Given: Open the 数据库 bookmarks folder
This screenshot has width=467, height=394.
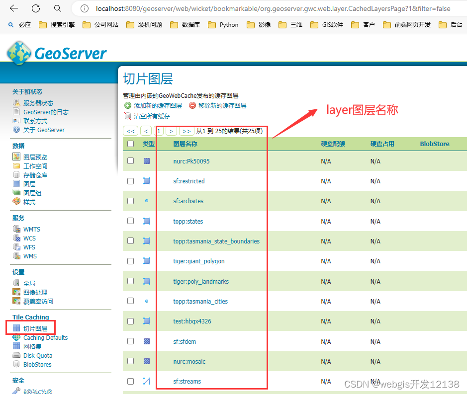Looking at the screenshot, I should click(x=191, y=24).
